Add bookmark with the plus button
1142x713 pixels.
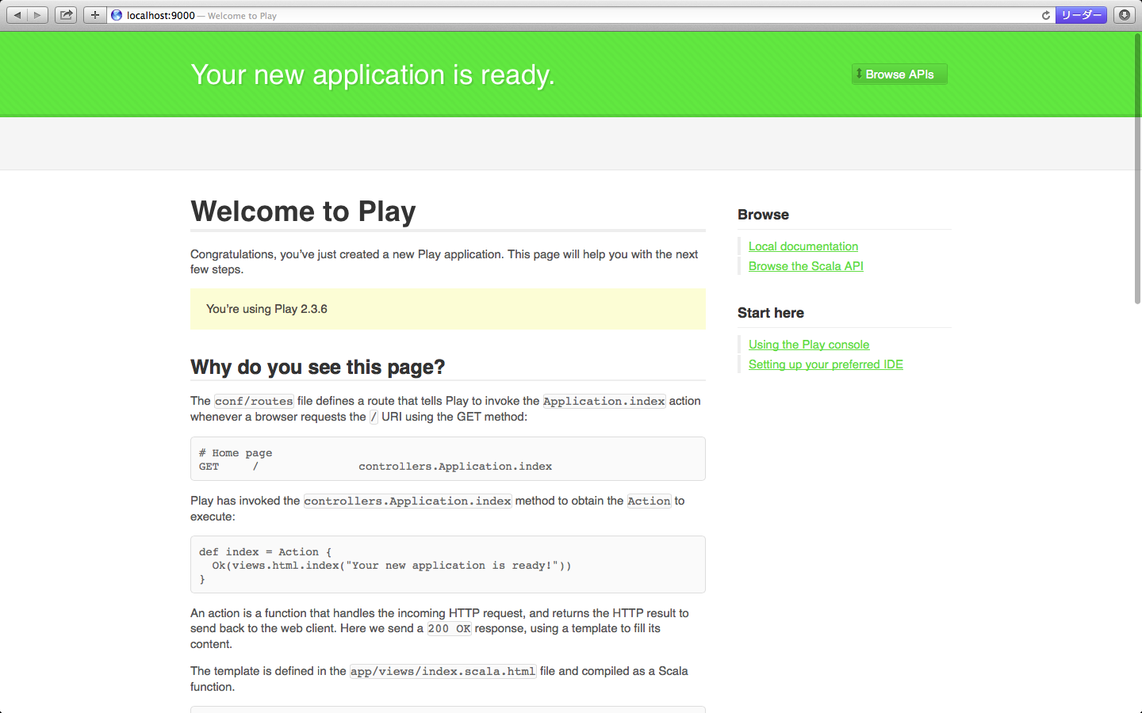pyautogui.click(x=95, y=15)
